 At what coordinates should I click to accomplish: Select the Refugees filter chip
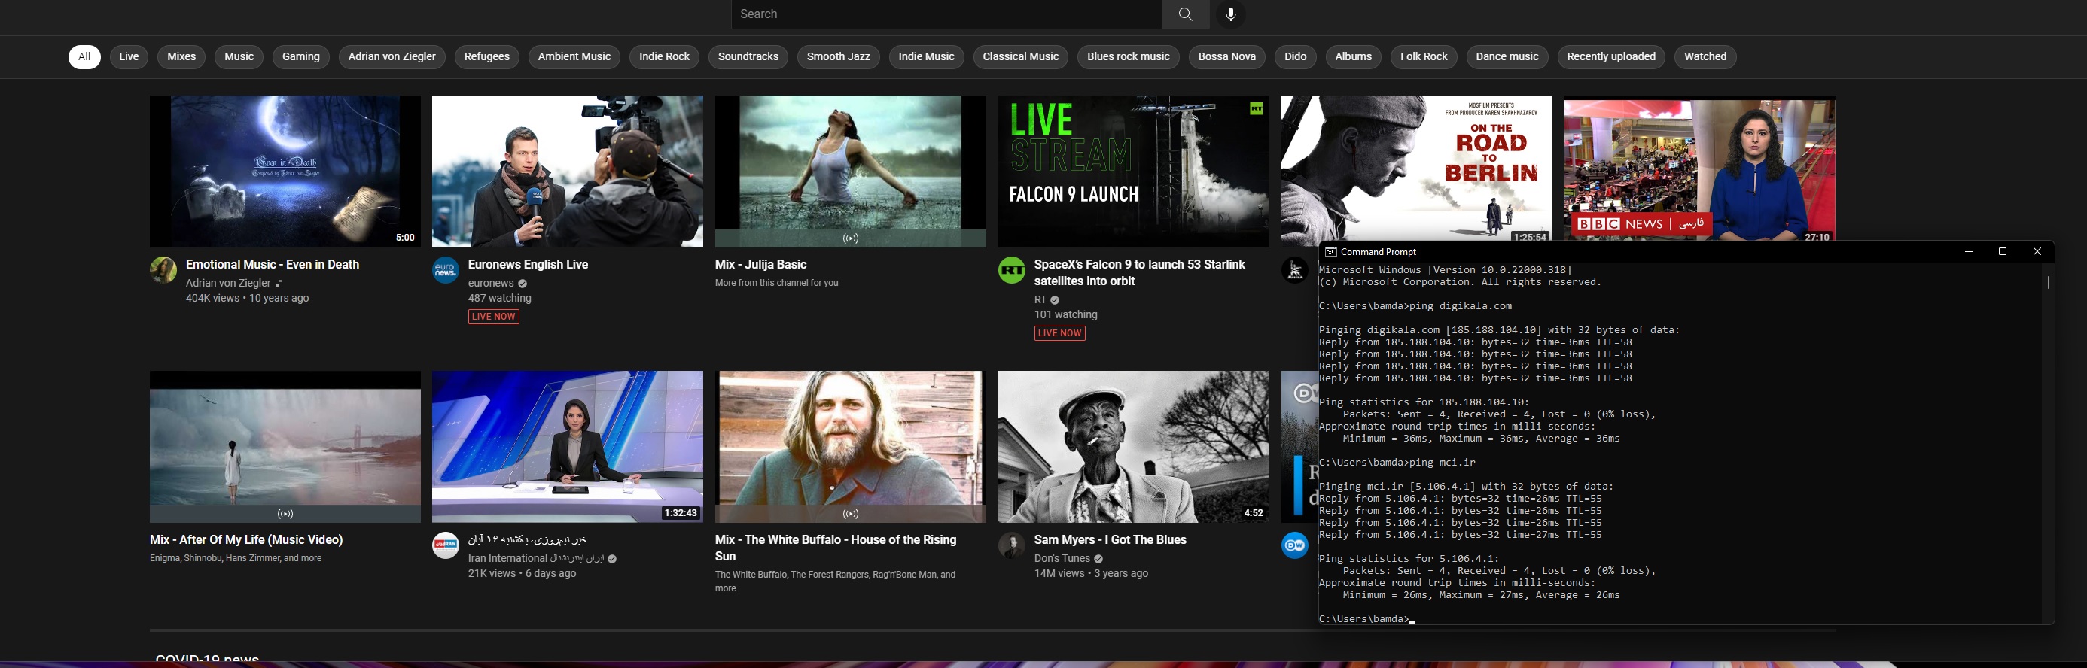point(487,56)
